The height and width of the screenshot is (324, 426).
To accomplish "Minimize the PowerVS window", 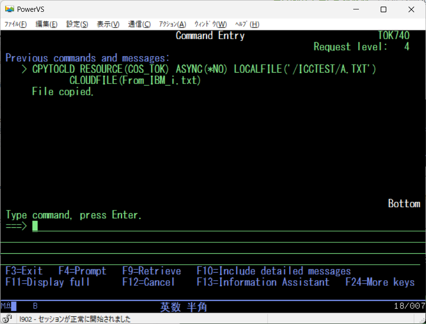I will click(356, 9).
